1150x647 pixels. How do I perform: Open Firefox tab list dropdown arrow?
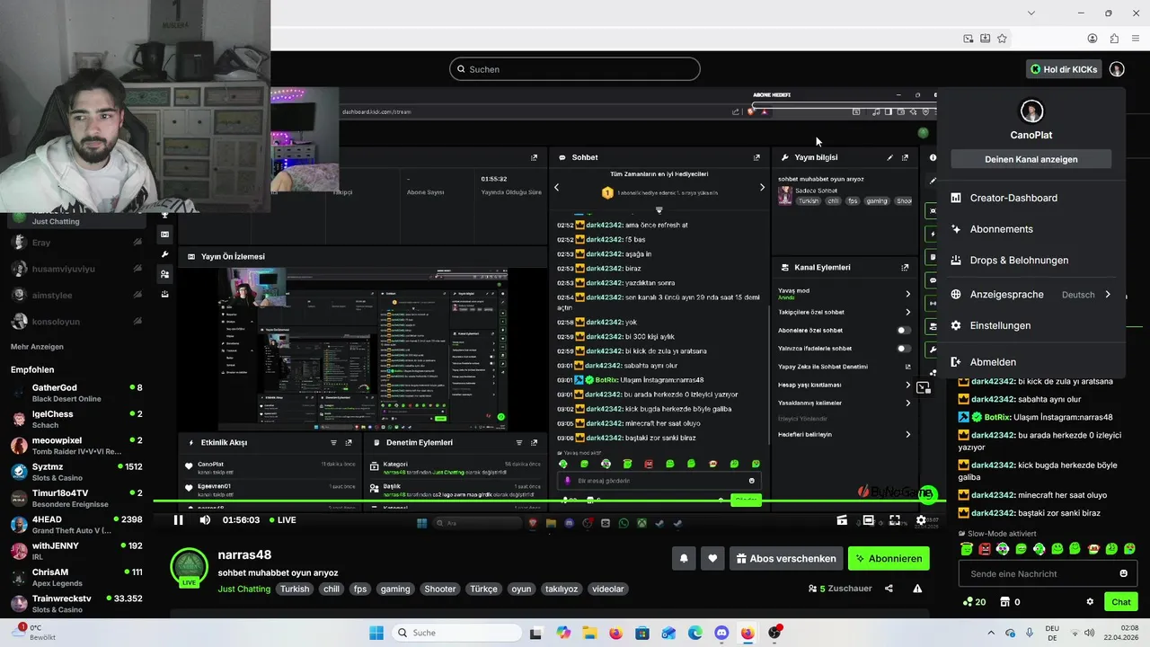(x=1031, y=13)
